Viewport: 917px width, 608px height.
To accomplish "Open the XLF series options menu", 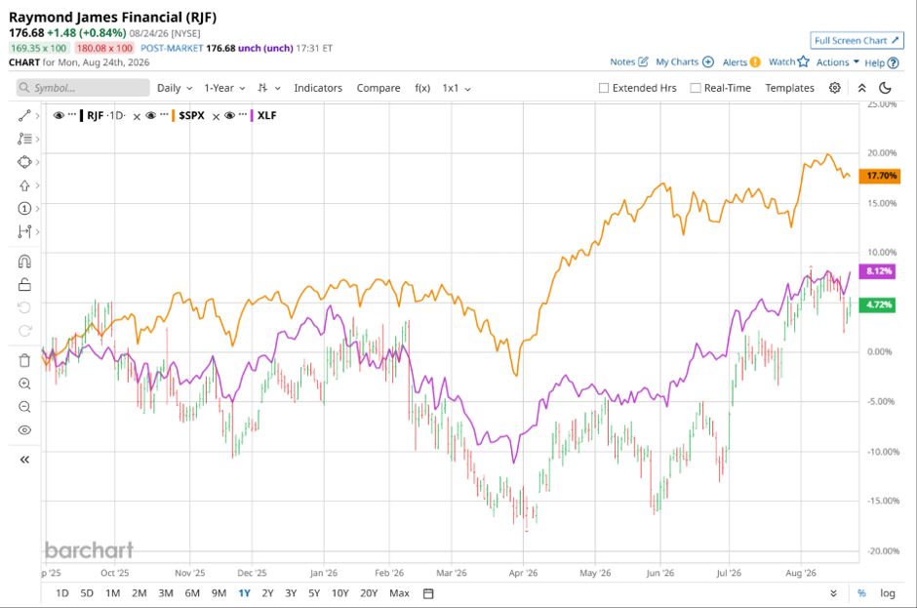I will pos(243,114).
